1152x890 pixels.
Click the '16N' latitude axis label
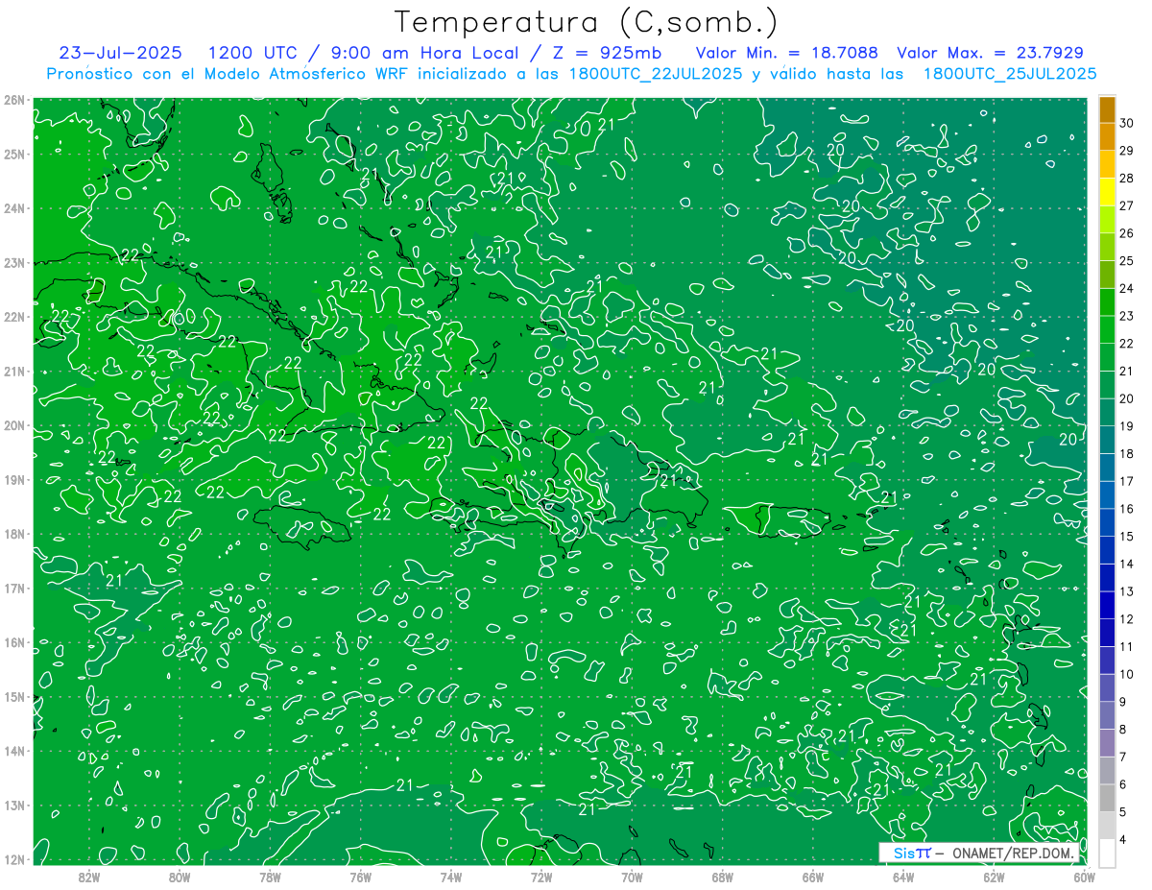click(x=14, y=642)
